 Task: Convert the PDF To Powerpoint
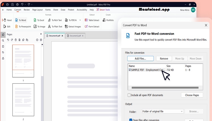tap(23, 26)
